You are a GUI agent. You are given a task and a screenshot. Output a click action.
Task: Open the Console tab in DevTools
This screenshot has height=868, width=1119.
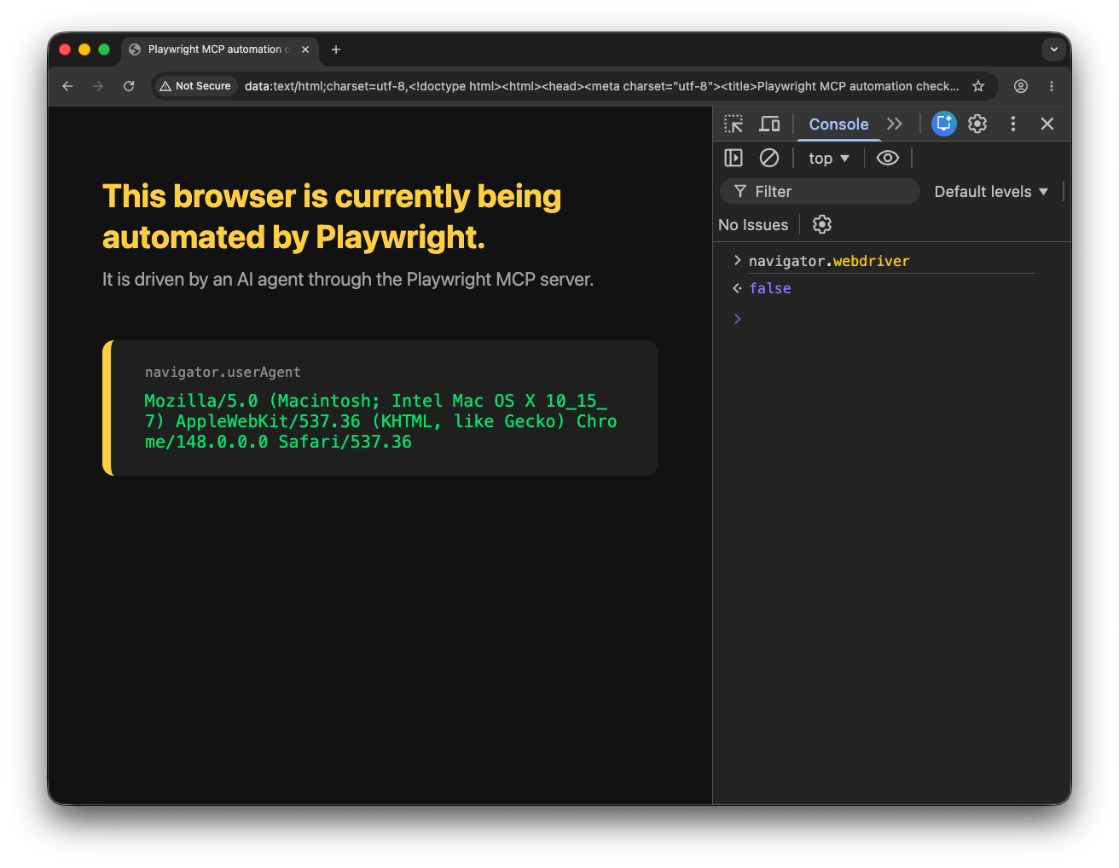838,124
